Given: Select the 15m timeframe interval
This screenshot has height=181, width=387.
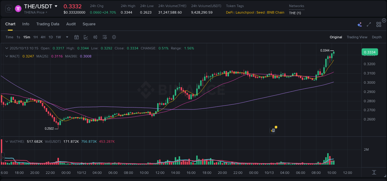Looking at the screenshot, I should 27,37.
